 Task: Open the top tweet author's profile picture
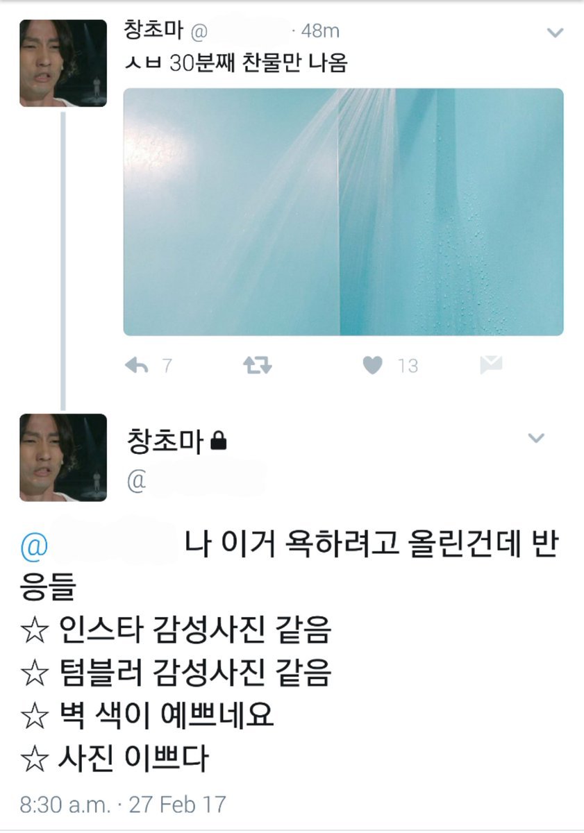point(63,63)
